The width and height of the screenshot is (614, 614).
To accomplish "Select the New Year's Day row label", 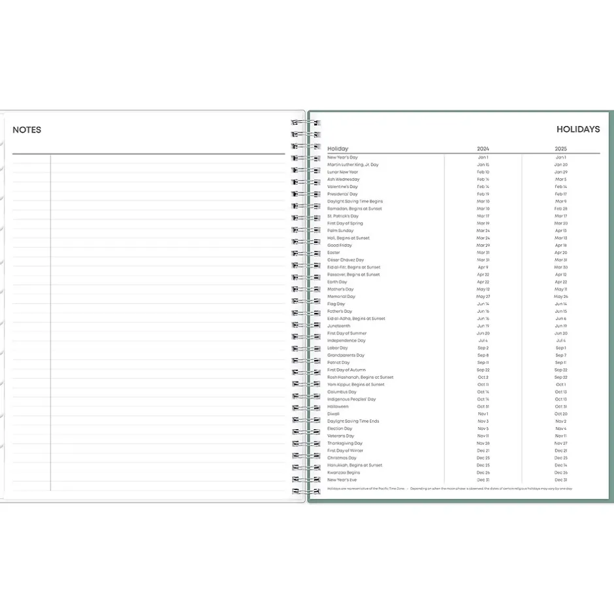I will (342, 157).
